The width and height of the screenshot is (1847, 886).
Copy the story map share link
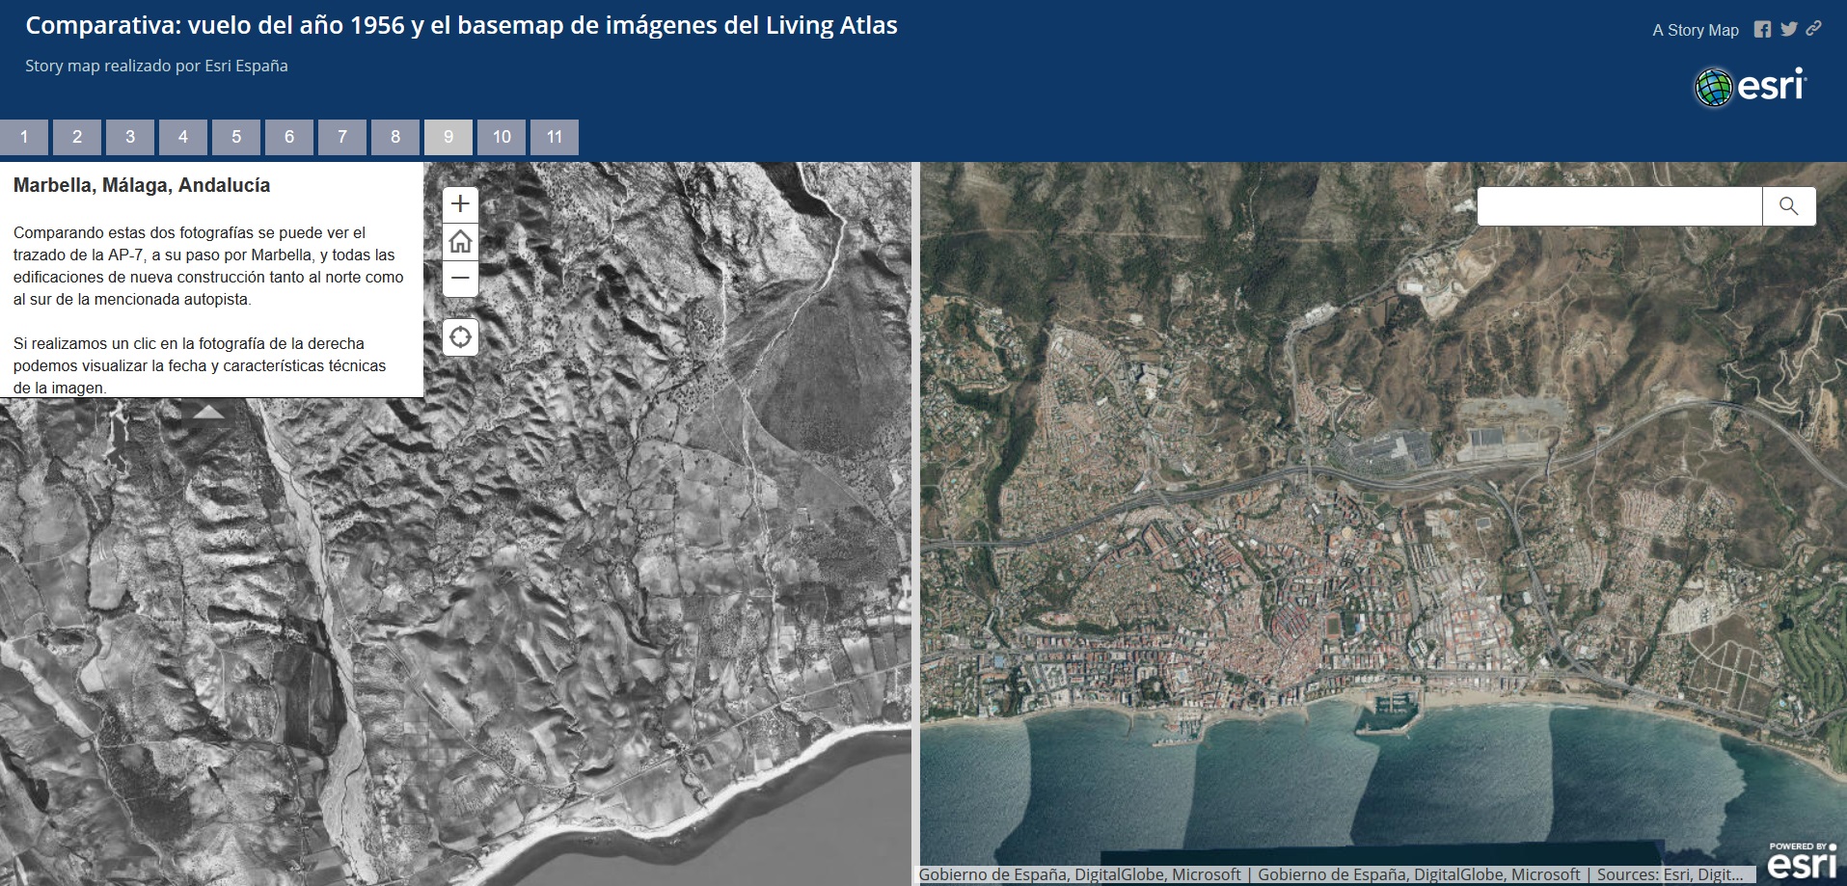tap(1813, 29)
